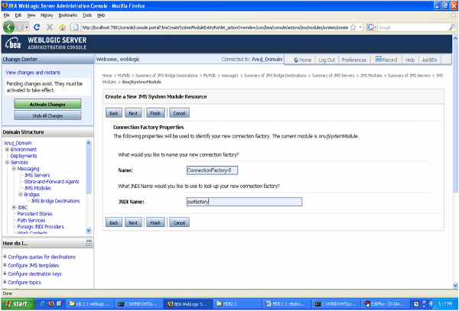Expand the JDBC tree node
This screenshot has height=311, width=459.
[x=14, y=207]
